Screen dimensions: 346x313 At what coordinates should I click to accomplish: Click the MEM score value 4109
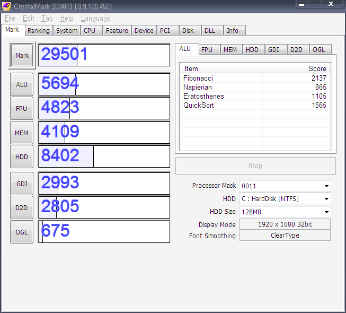[x=60, y=132]
